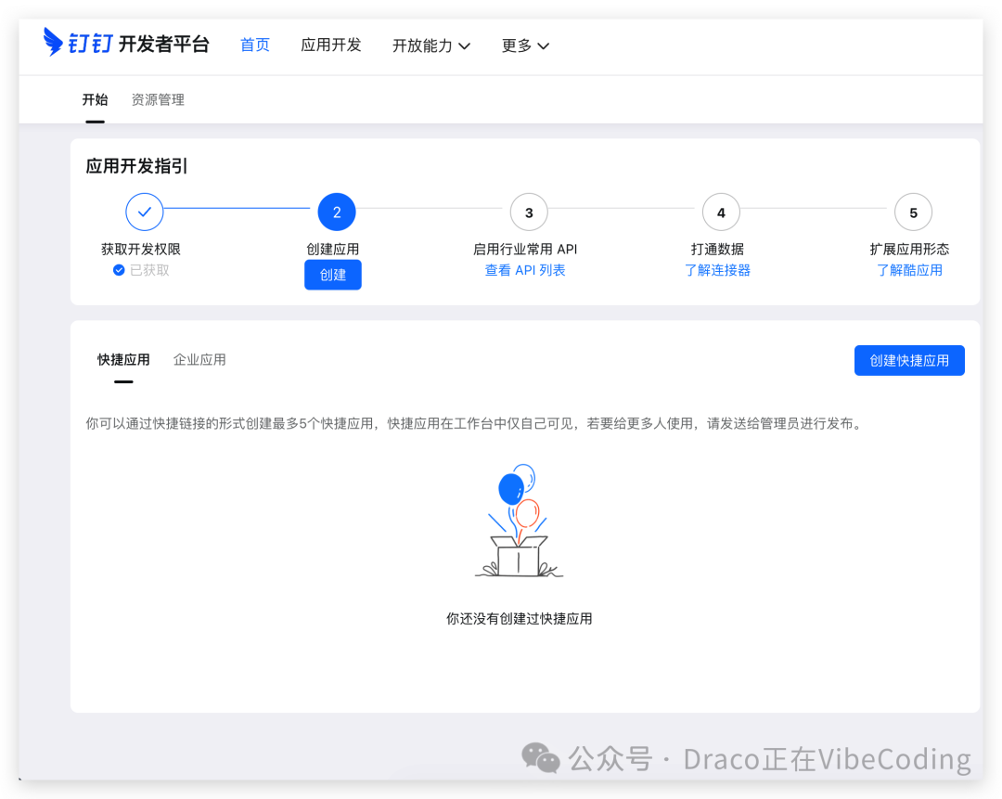
Task: Open the 应用开发 menu item
Action: 330,45
